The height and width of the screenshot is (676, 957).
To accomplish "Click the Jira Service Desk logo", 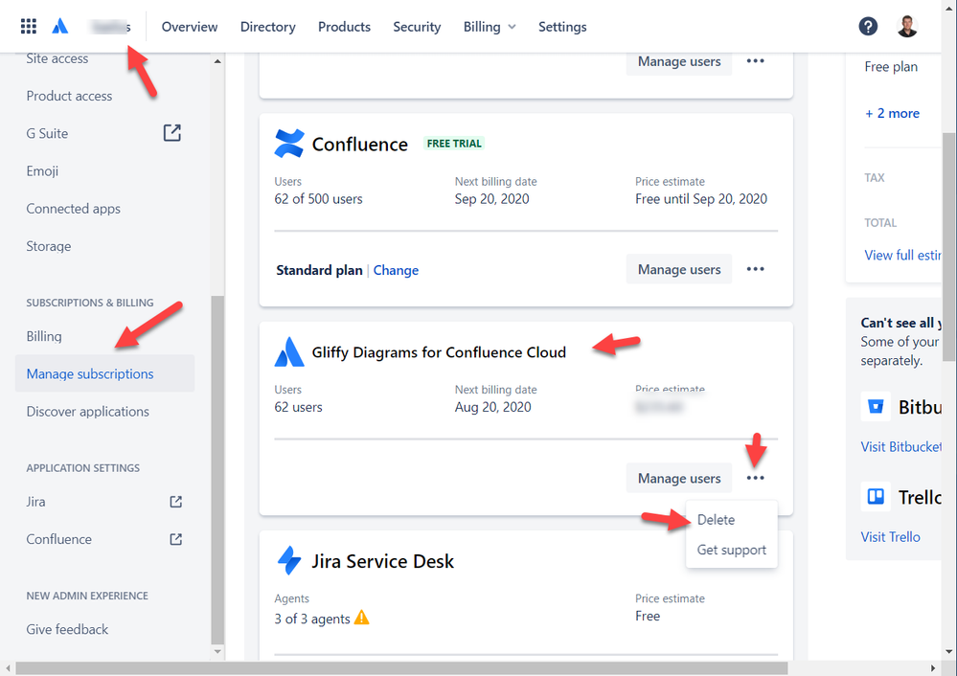I will 289,561.
